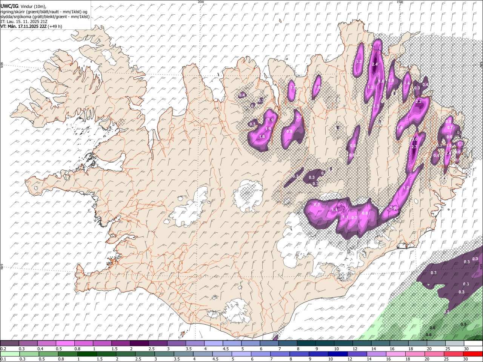Image resolution: width=483 pixels, height=362 pixels.
Task: Click the '0.2' label in the upper legend row
Action: (x=4, y=349)
